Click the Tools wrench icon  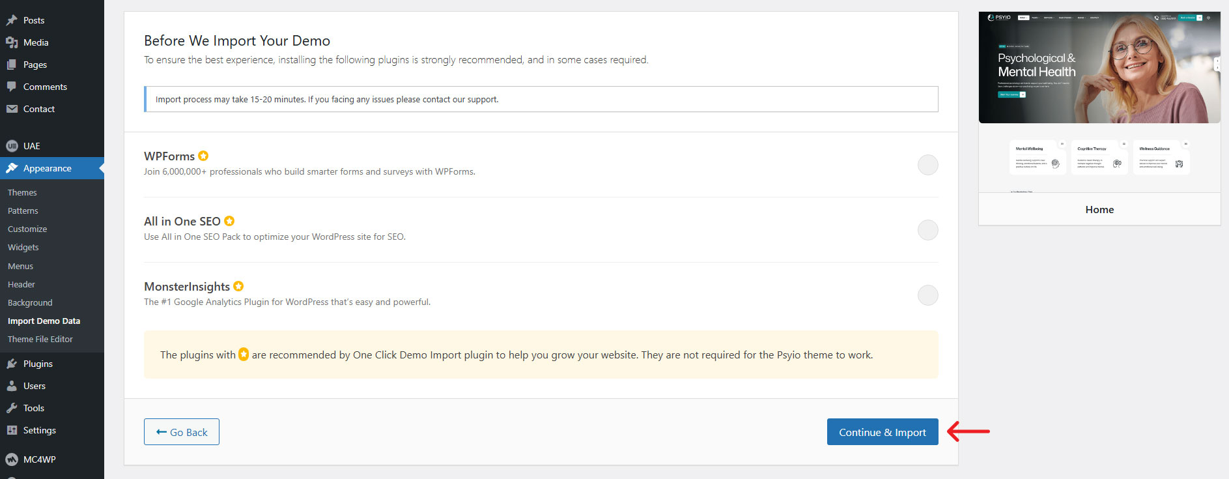(x=12, y=408)
